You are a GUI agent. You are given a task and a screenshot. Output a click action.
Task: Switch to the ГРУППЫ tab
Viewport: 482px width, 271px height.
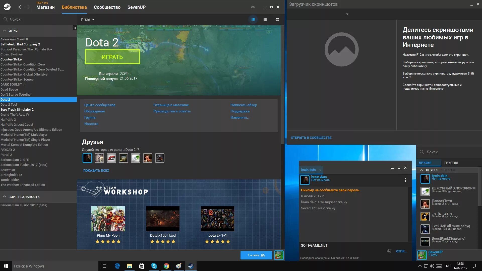coord(451,163)
